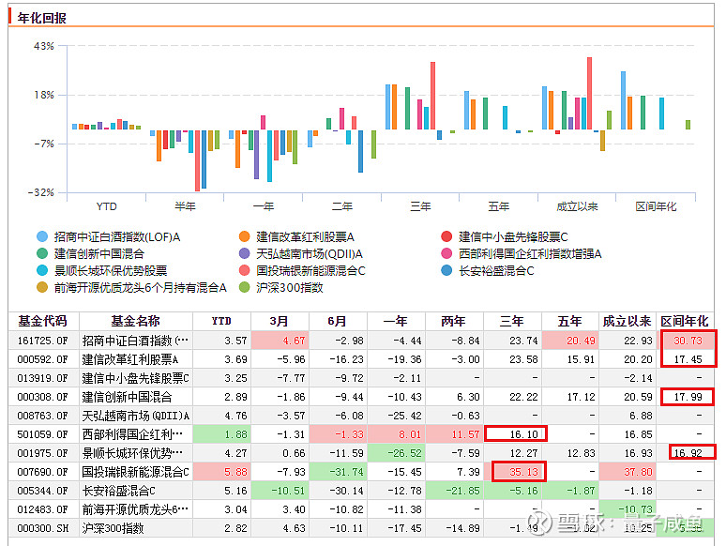This screenshot has width=726, height=546.
Task: Click the 建信创新中国混合 legend marker
Action: click(x=42, y=254)
